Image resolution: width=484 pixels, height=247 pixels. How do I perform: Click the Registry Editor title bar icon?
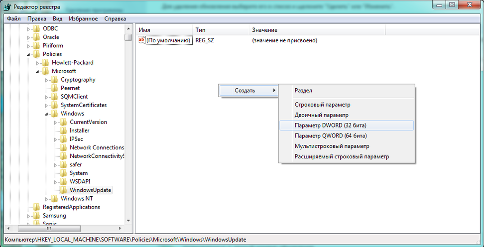[x=7, y=7]
